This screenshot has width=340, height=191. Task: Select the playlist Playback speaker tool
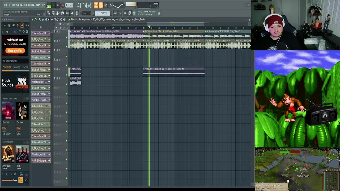pyautogui.click(x=64, y=20)
